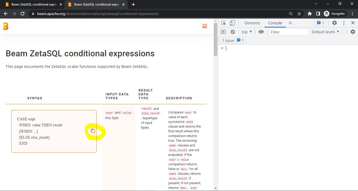
Task: Click the browser forward arrow
Action: point(14,14)
